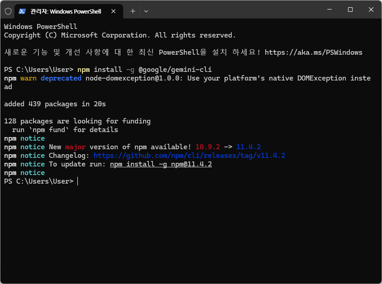382x284 pixels.
Task: Click the administrator shield icon in title bar
Action: click(x=8, y=11)
